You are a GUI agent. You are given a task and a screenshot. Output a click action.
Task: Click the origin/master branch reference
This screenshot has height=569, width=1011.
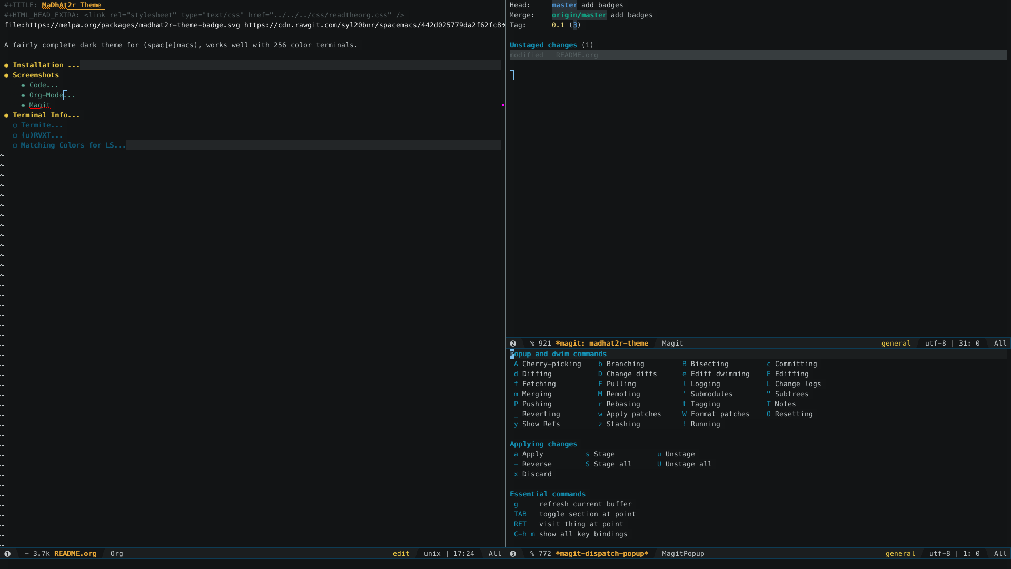click(579, 15)
